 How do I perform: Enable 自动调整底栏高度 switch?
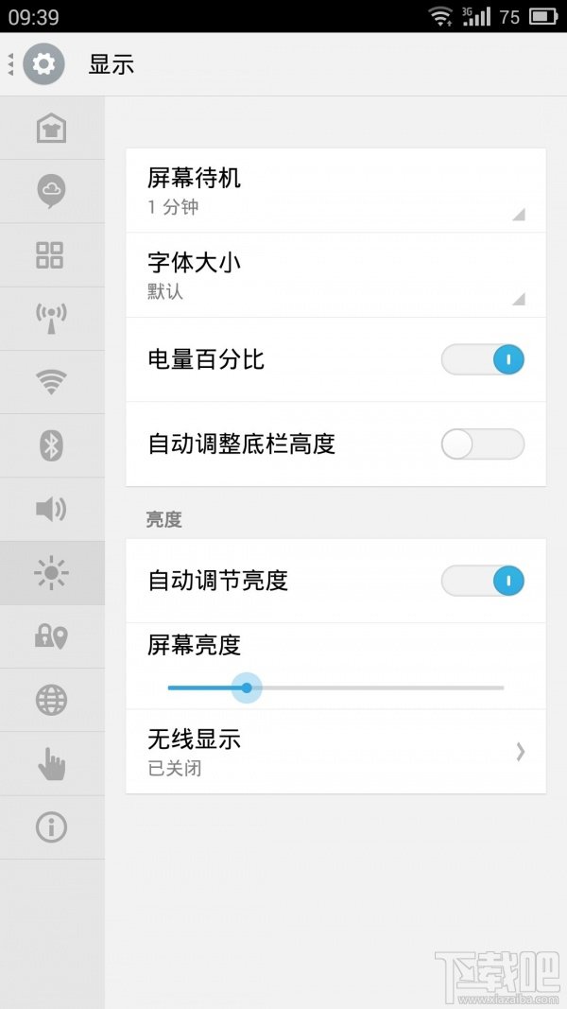(x=483, y=444)
